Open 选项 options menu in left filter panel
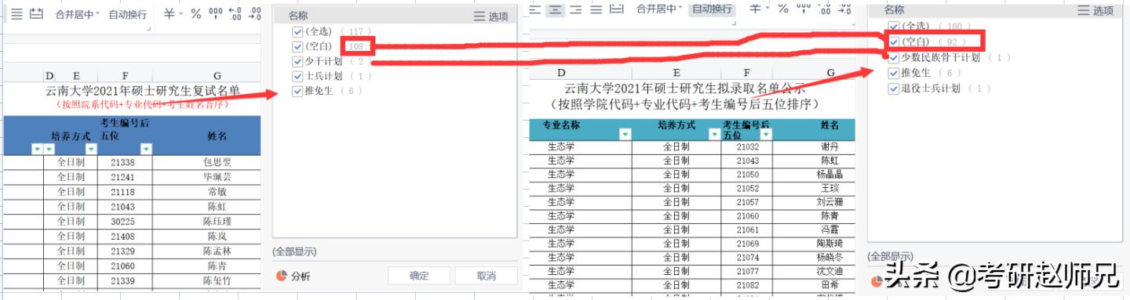Image resolution: width=1130 pixels, height=300 pixels. coord(491,16)
